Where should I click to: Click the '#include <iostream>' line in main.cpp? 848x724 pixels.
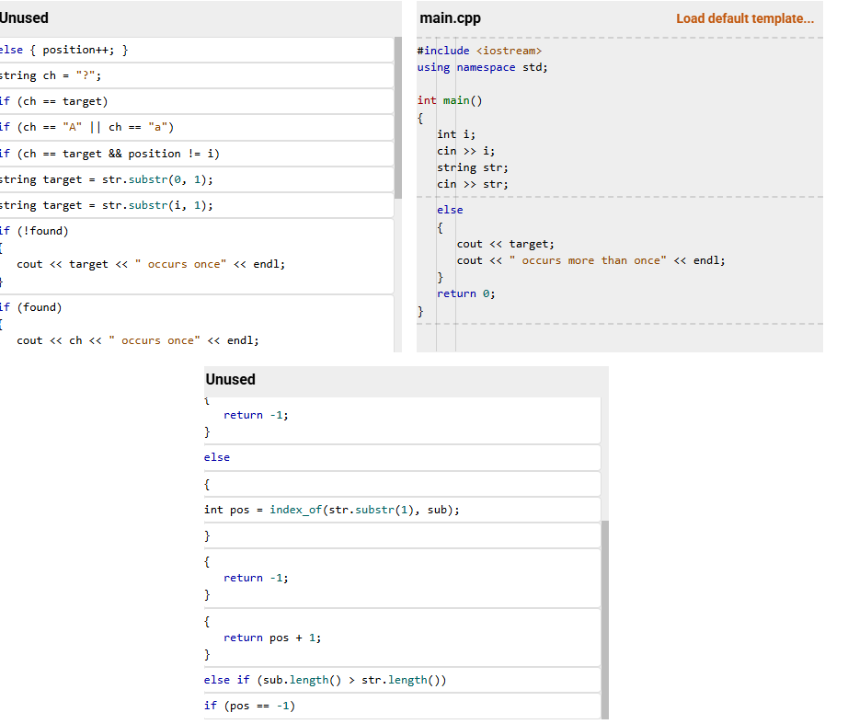click(x=479, y=51)
